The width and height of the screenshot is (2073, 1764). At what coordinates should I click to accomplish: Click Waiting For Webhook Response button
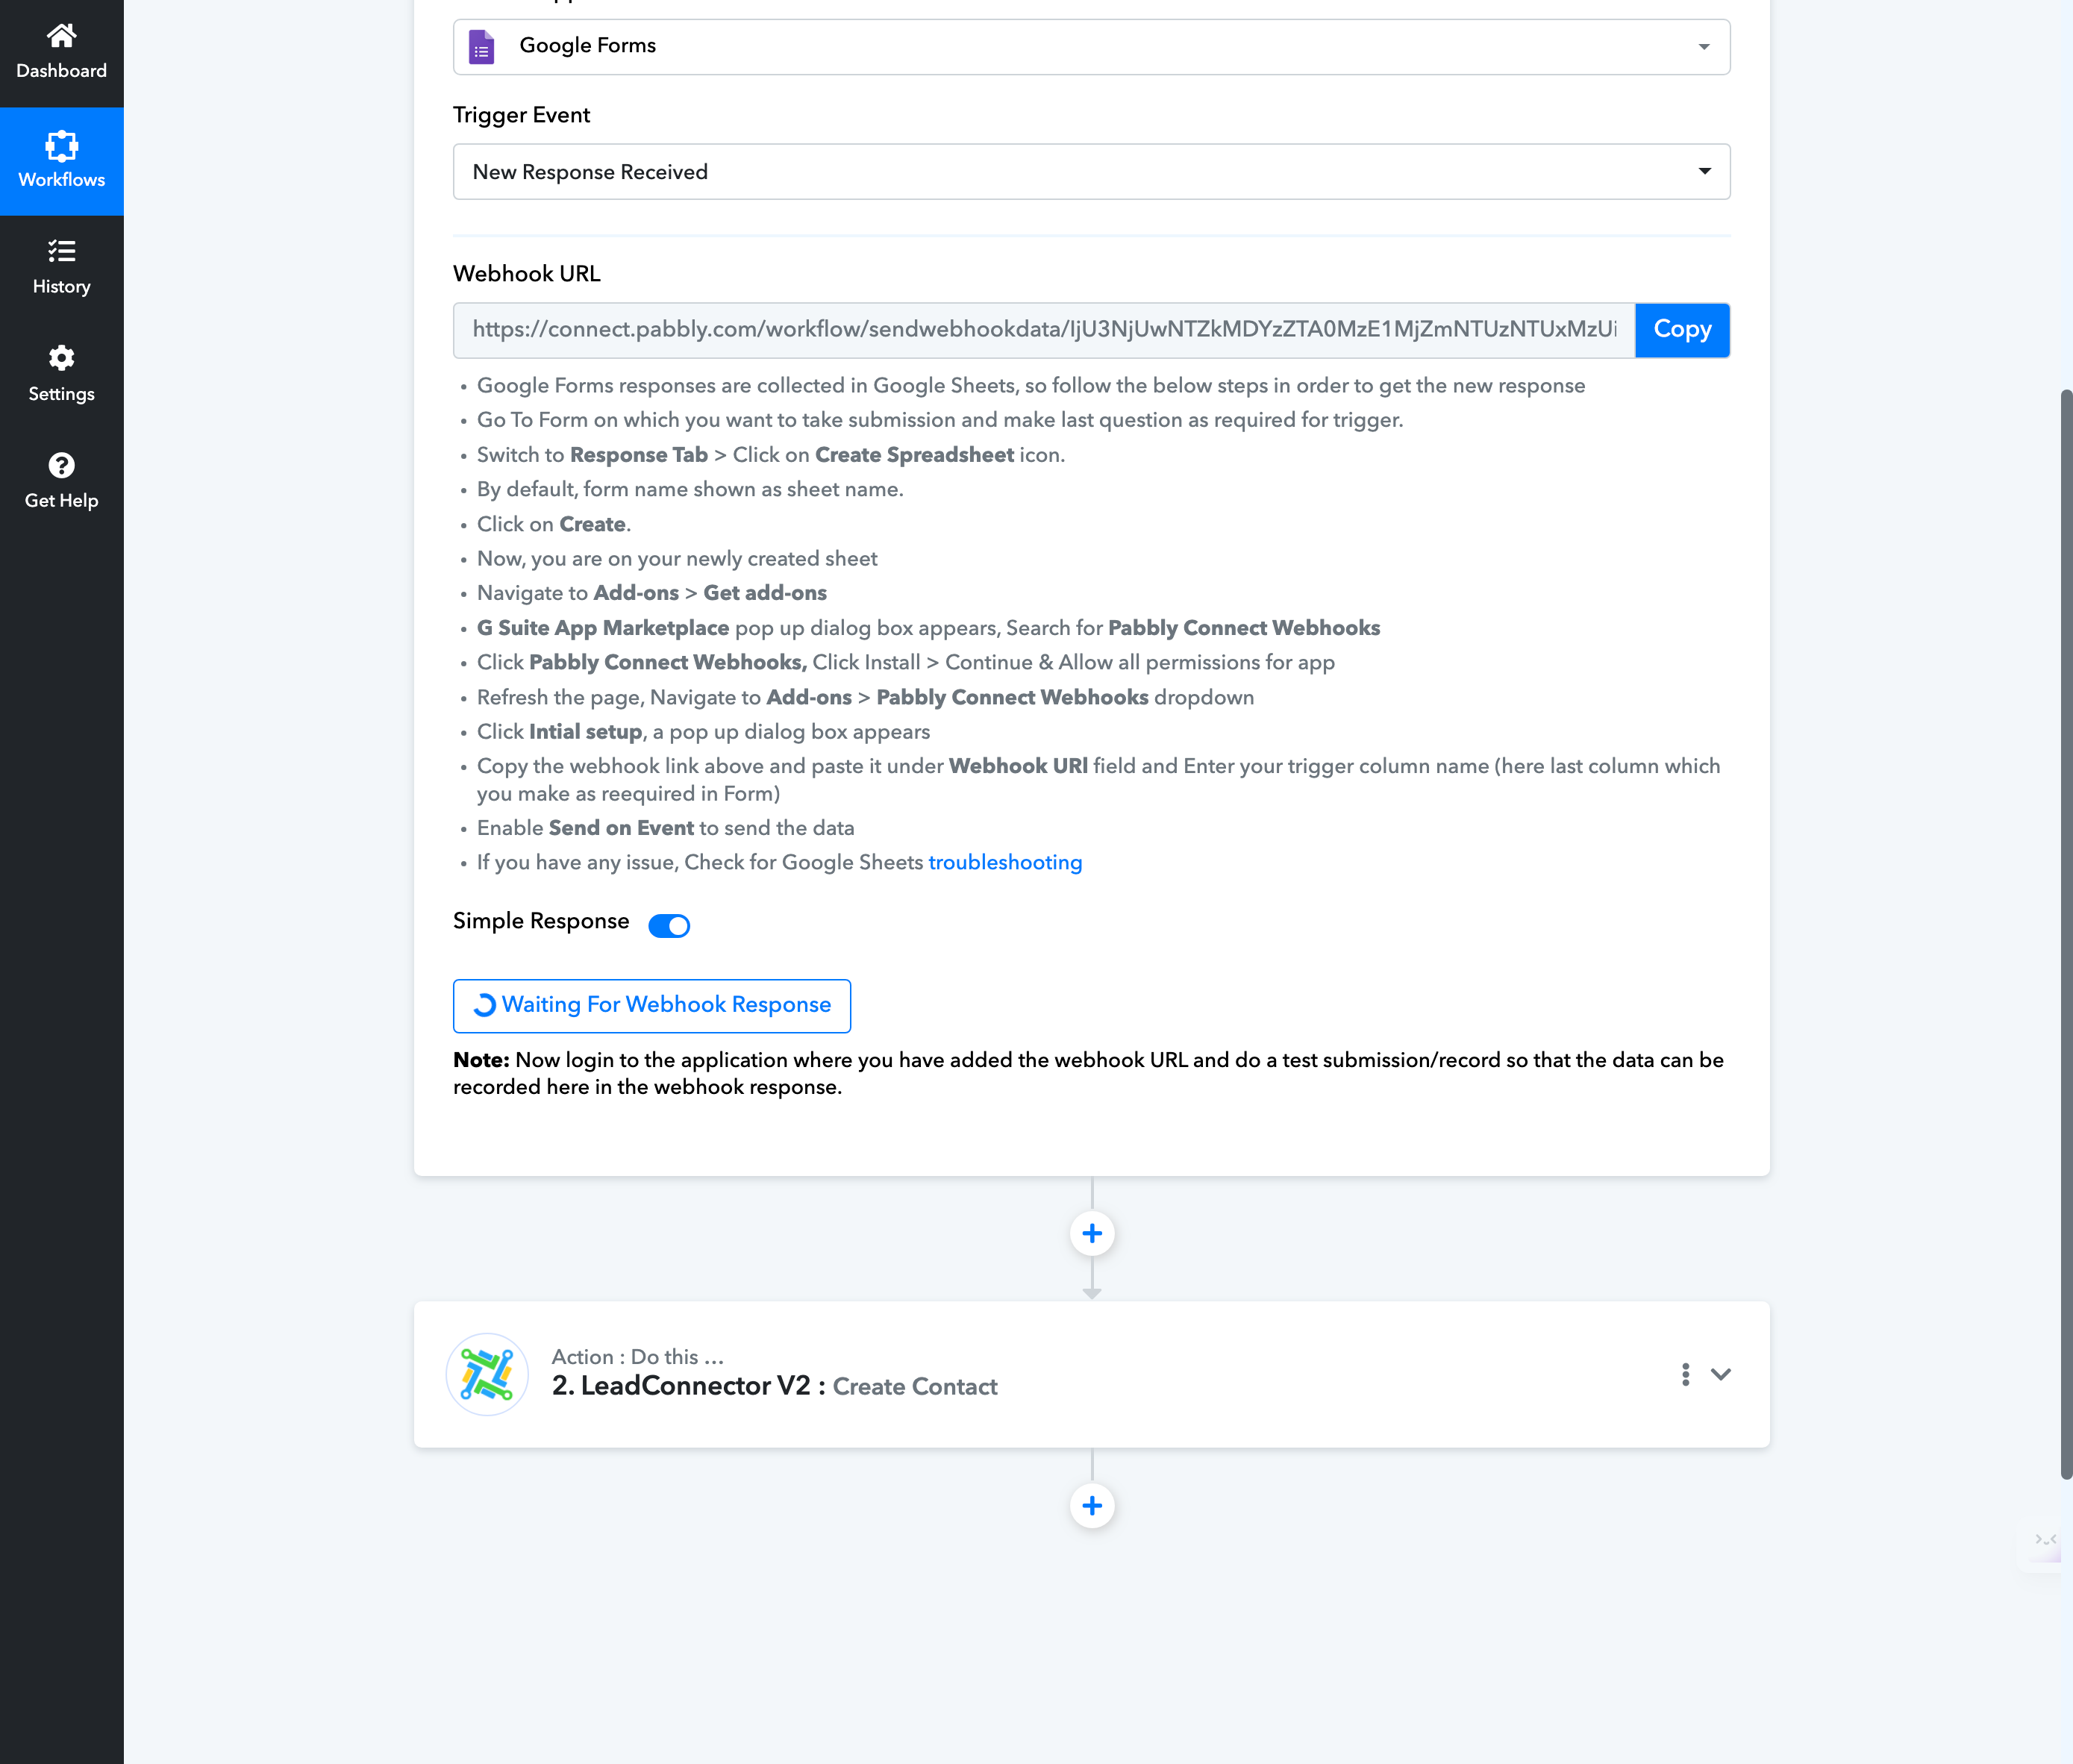(x=651, y=1005)
